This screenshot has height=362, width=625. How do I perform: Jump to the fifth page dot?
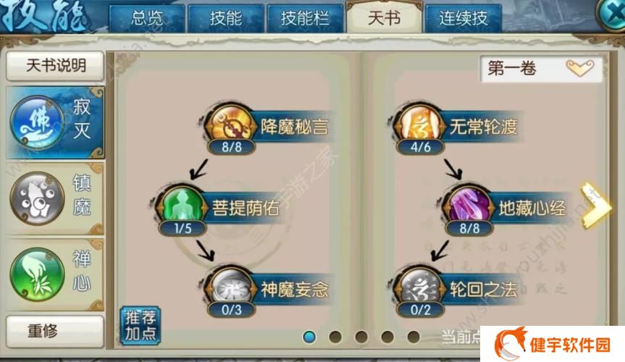pos(414,337)
